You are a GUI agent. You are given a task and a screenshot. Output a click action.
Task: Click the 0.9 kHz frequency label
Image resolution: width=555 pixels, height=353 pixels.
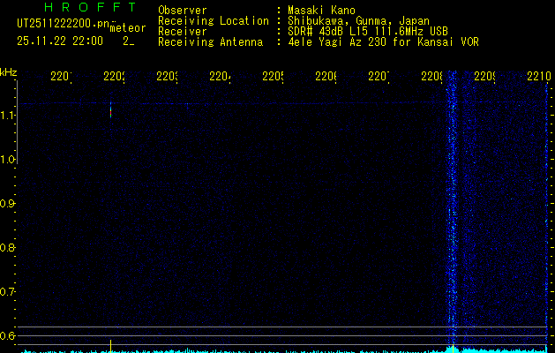pos(7,204)
